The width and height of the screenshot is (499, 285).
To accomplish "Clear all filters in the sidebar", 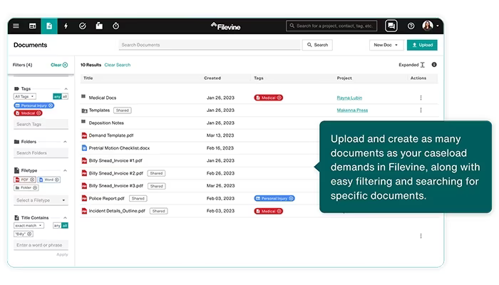I will tap(59, 65).
